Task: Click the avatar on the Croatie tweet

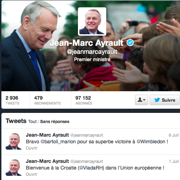Action: pos(14,167)
